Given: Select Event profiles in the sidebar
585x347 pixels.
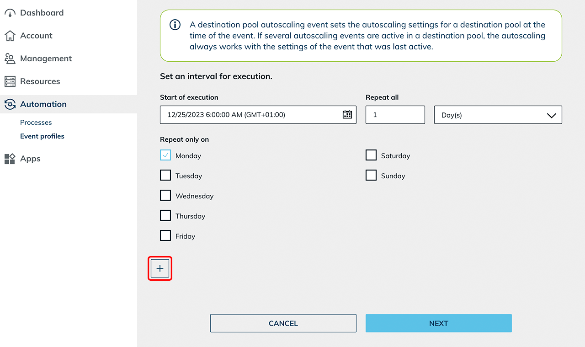Looking at the screenshot, I should [42, 136].
